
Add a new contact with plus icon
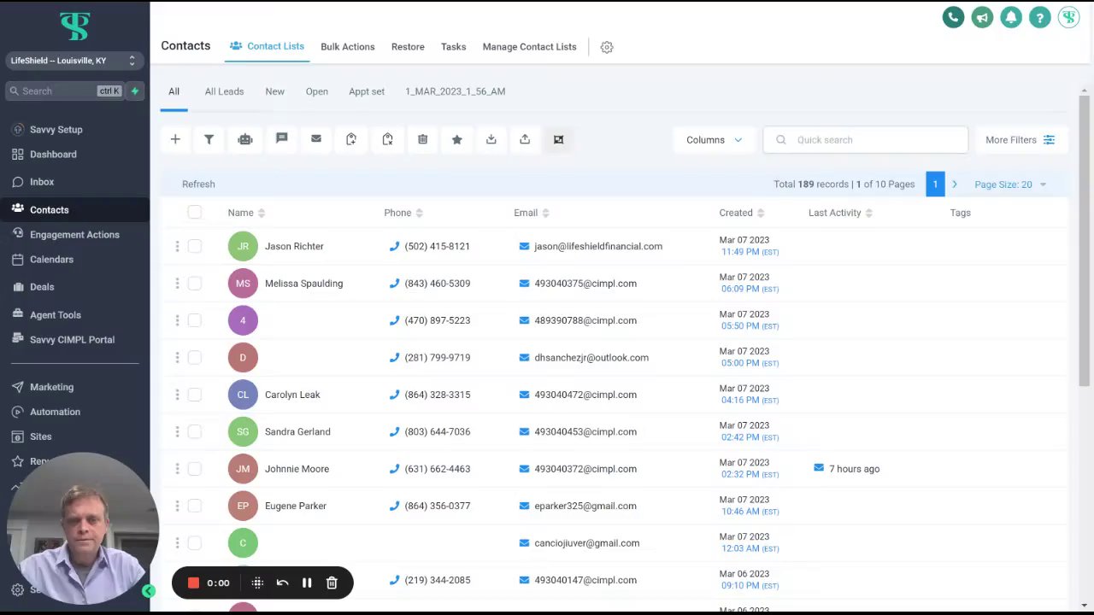pyautogui.click(x=175, y=139)
